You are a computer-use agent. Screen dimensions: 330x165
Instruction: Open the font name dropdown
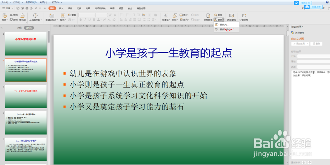(x=94, y=15)
